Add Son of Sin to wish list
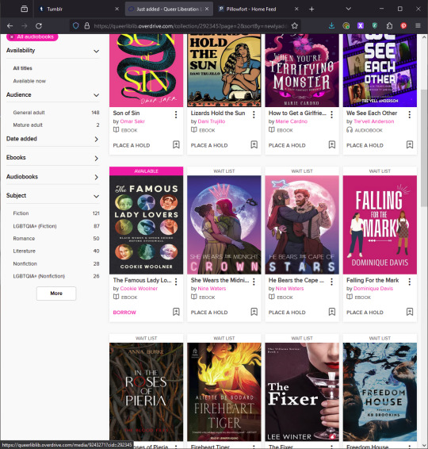Image resolution: width=428 pixels, height=449 pixels. [x=176, y=144]
